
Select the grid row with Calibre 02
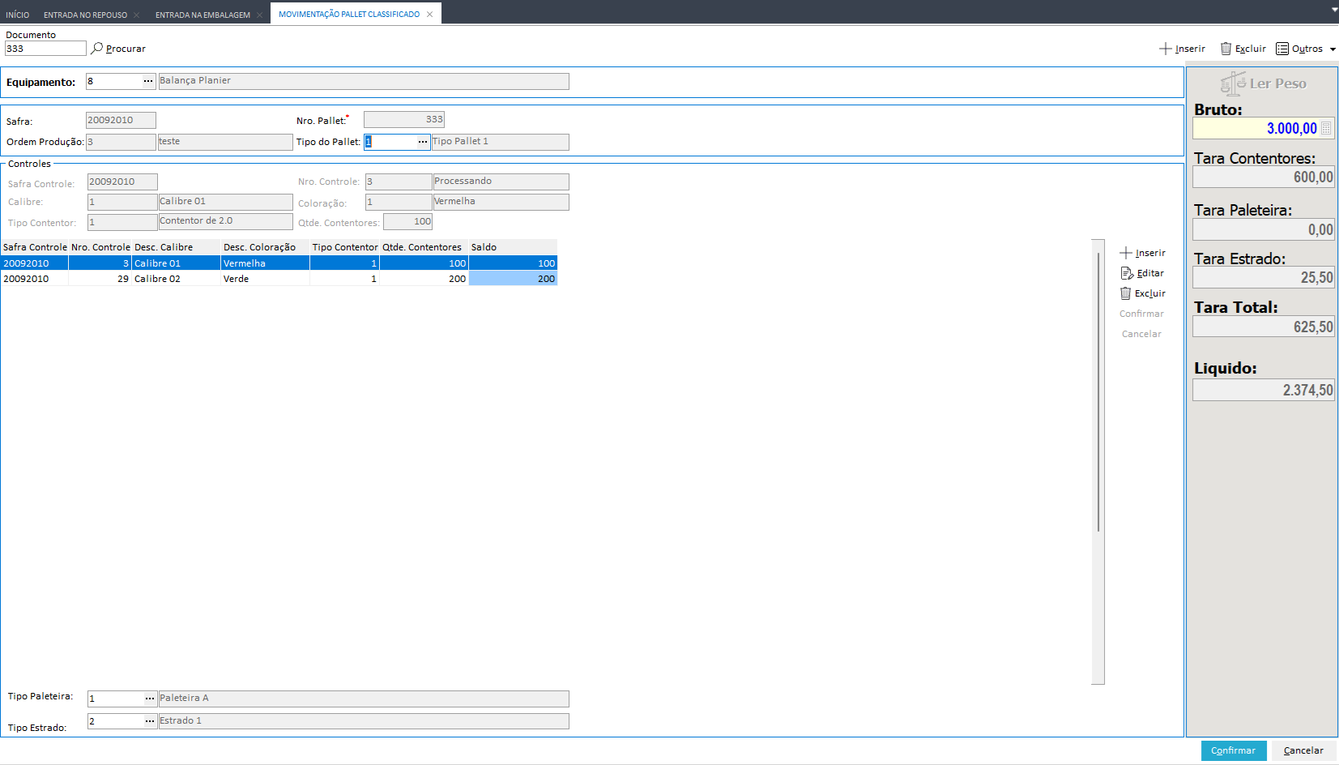point(279,279)
